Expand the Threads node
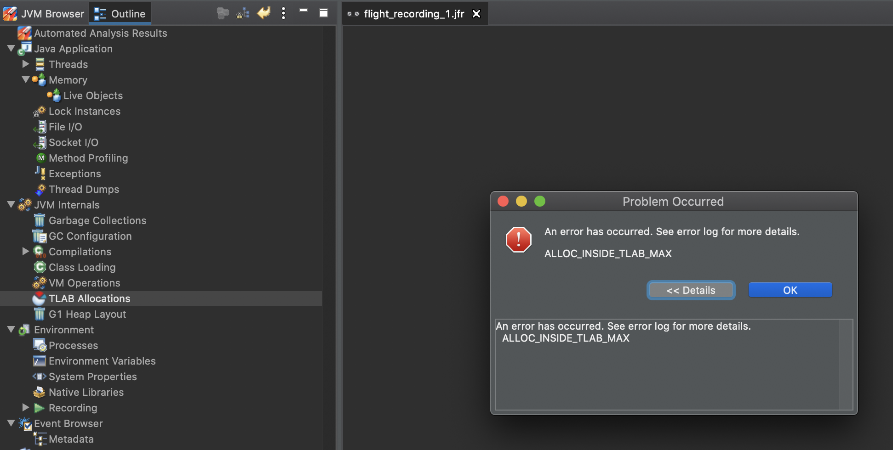The width and height of the screenshot is (893, 450). coord(26,64)
